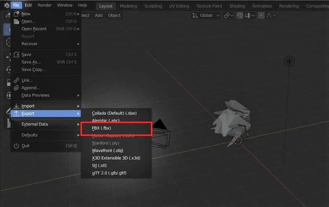Open the Render menu
Image resolution: width=329 pixels, height=207 pixels.
pyautogui.click(x=45, y=5)
